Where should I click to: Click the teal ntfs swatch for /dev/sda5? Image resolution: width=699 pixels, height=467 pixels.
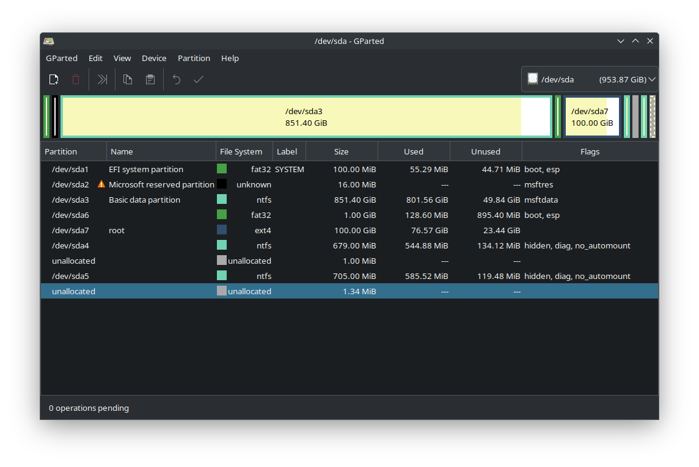[x=222, y=275]
